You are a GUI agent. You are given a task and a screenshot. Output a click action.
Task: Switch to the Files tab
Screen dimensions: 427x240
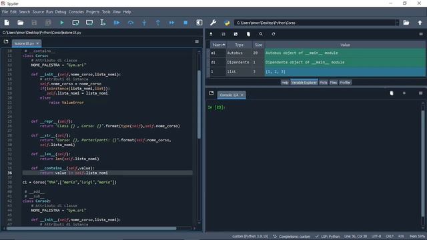(x=334, y=83)
